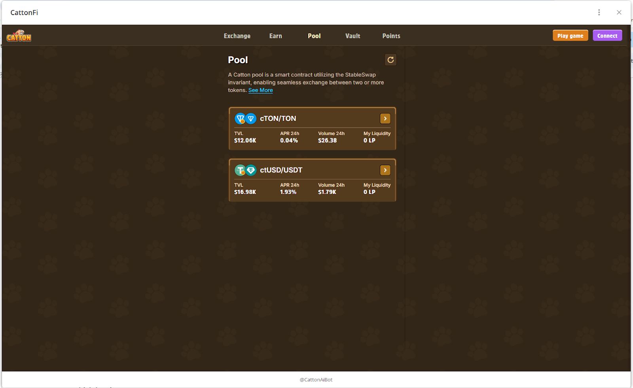Click the cTON/TON pool name
This screenshot has height=388, width=633.
278,119
